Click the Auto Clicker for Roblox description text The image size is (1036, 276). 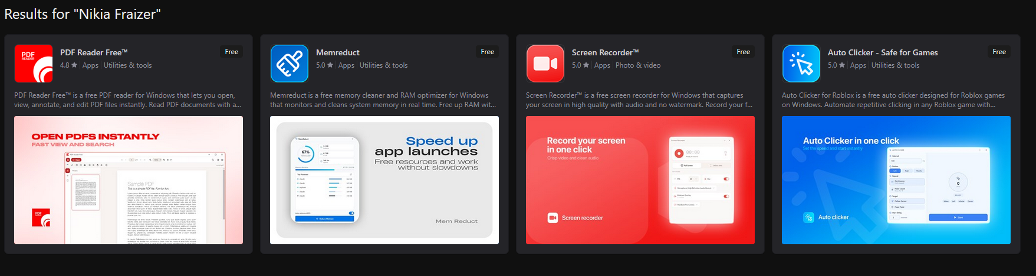pos(893,100)
